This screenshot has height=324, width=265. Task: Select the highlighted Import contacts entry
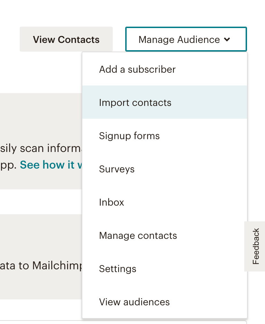pos(135,102)
